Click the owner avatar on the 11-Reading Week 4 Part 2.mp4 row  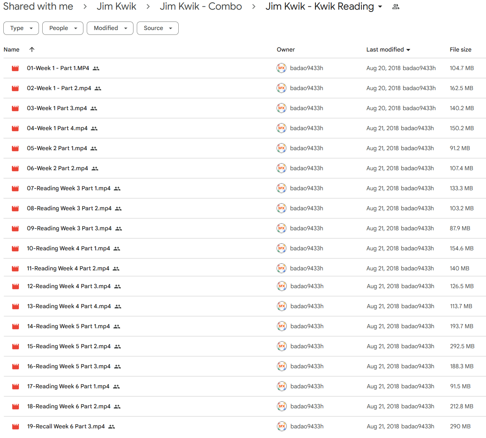281,268
